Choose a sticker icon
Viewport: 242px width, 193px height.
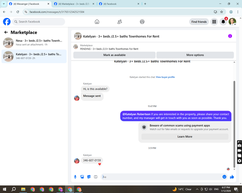click(x=89, y=177)
